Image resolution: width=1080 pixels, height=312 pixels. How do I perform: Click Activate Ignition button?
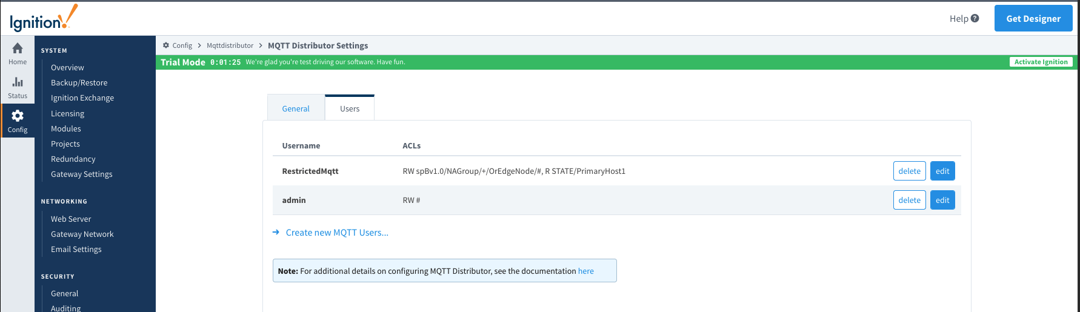(x=1041, y=62)
